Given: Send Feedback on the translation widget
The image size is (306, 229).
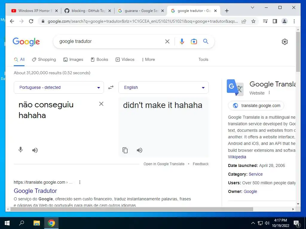Looking at the screenshot, I should pos(201,164).
